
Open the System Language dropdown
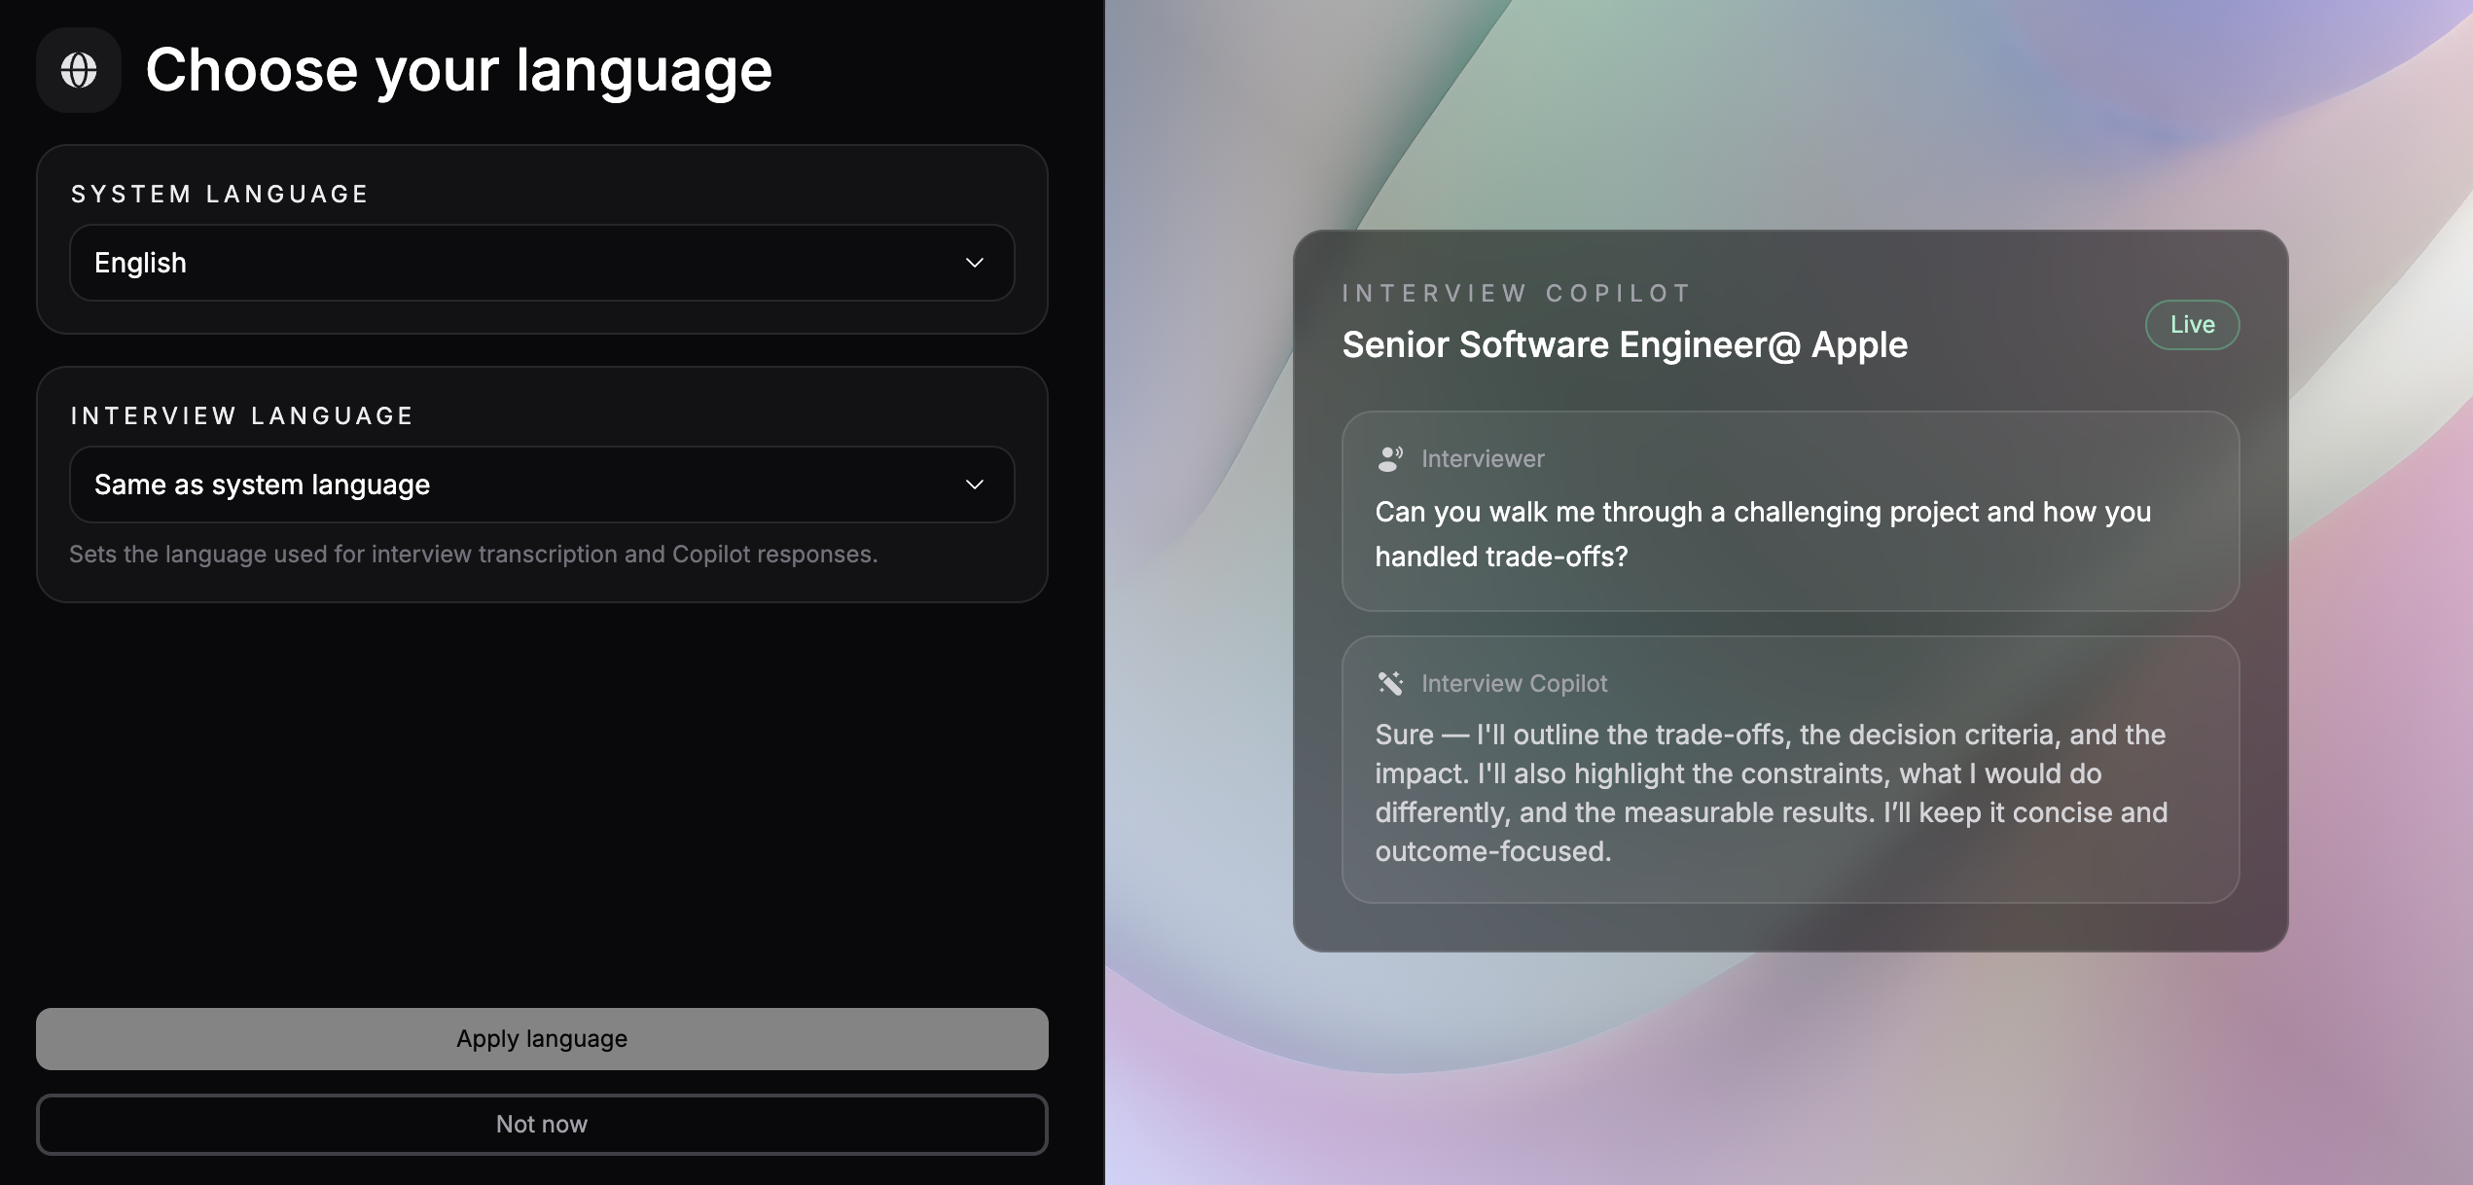click(x=541, y=263)
